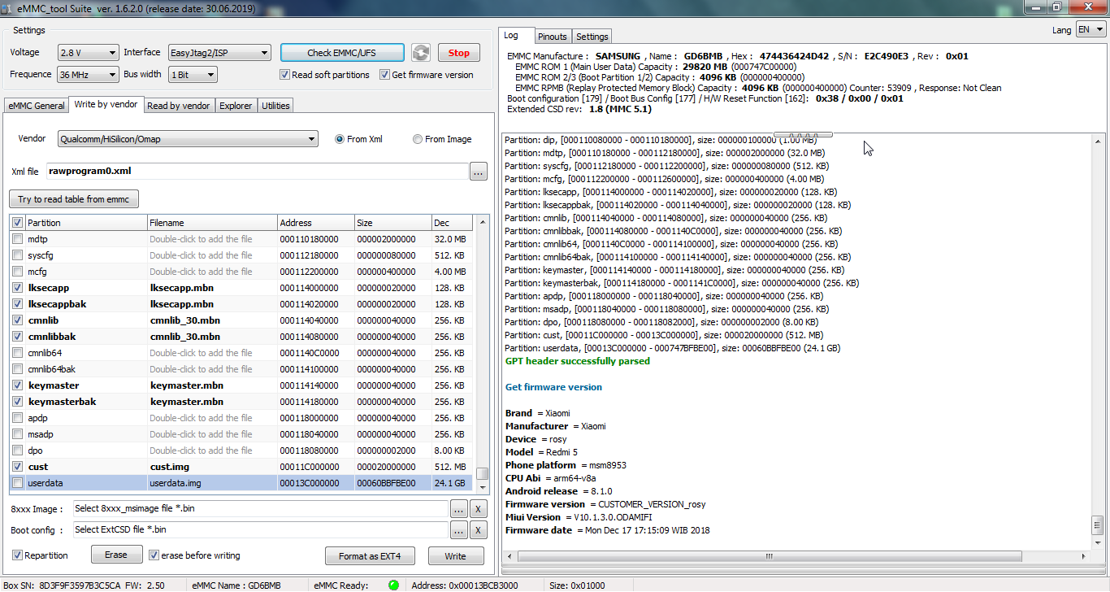Uncheck the cust partition checkbox

click(17, 467)
